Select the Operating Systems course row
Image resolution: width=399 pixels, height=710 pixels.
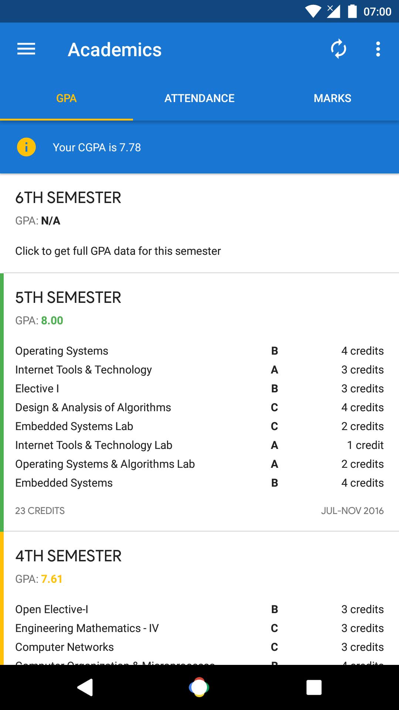click(199, 351)
